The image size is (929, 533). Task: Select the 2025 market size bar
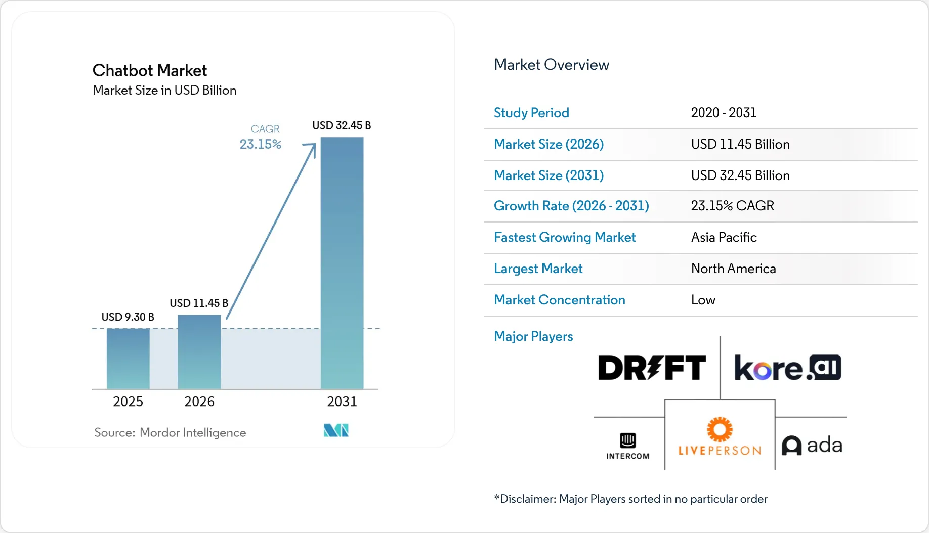point(128,359)
